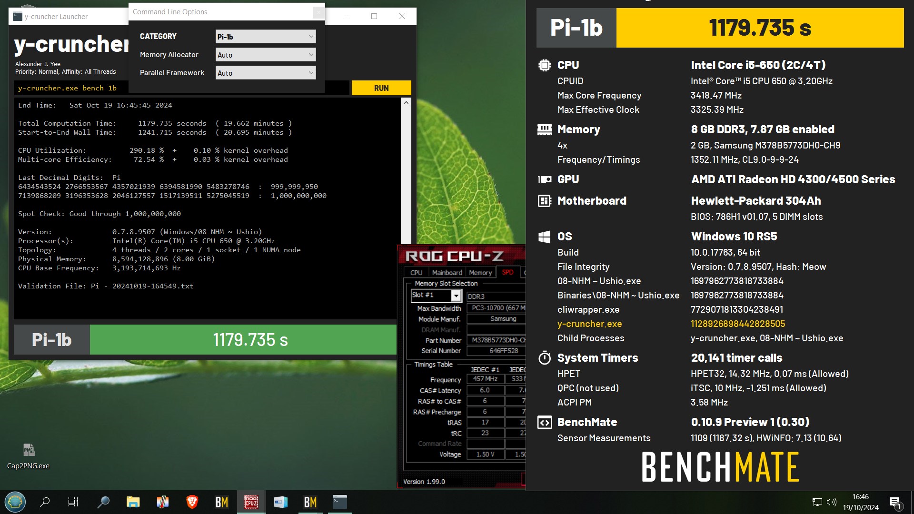Open File Explorer from the taskbar

click(133, 502)
